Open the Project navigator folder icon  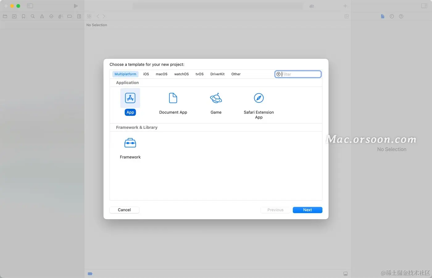5,16
